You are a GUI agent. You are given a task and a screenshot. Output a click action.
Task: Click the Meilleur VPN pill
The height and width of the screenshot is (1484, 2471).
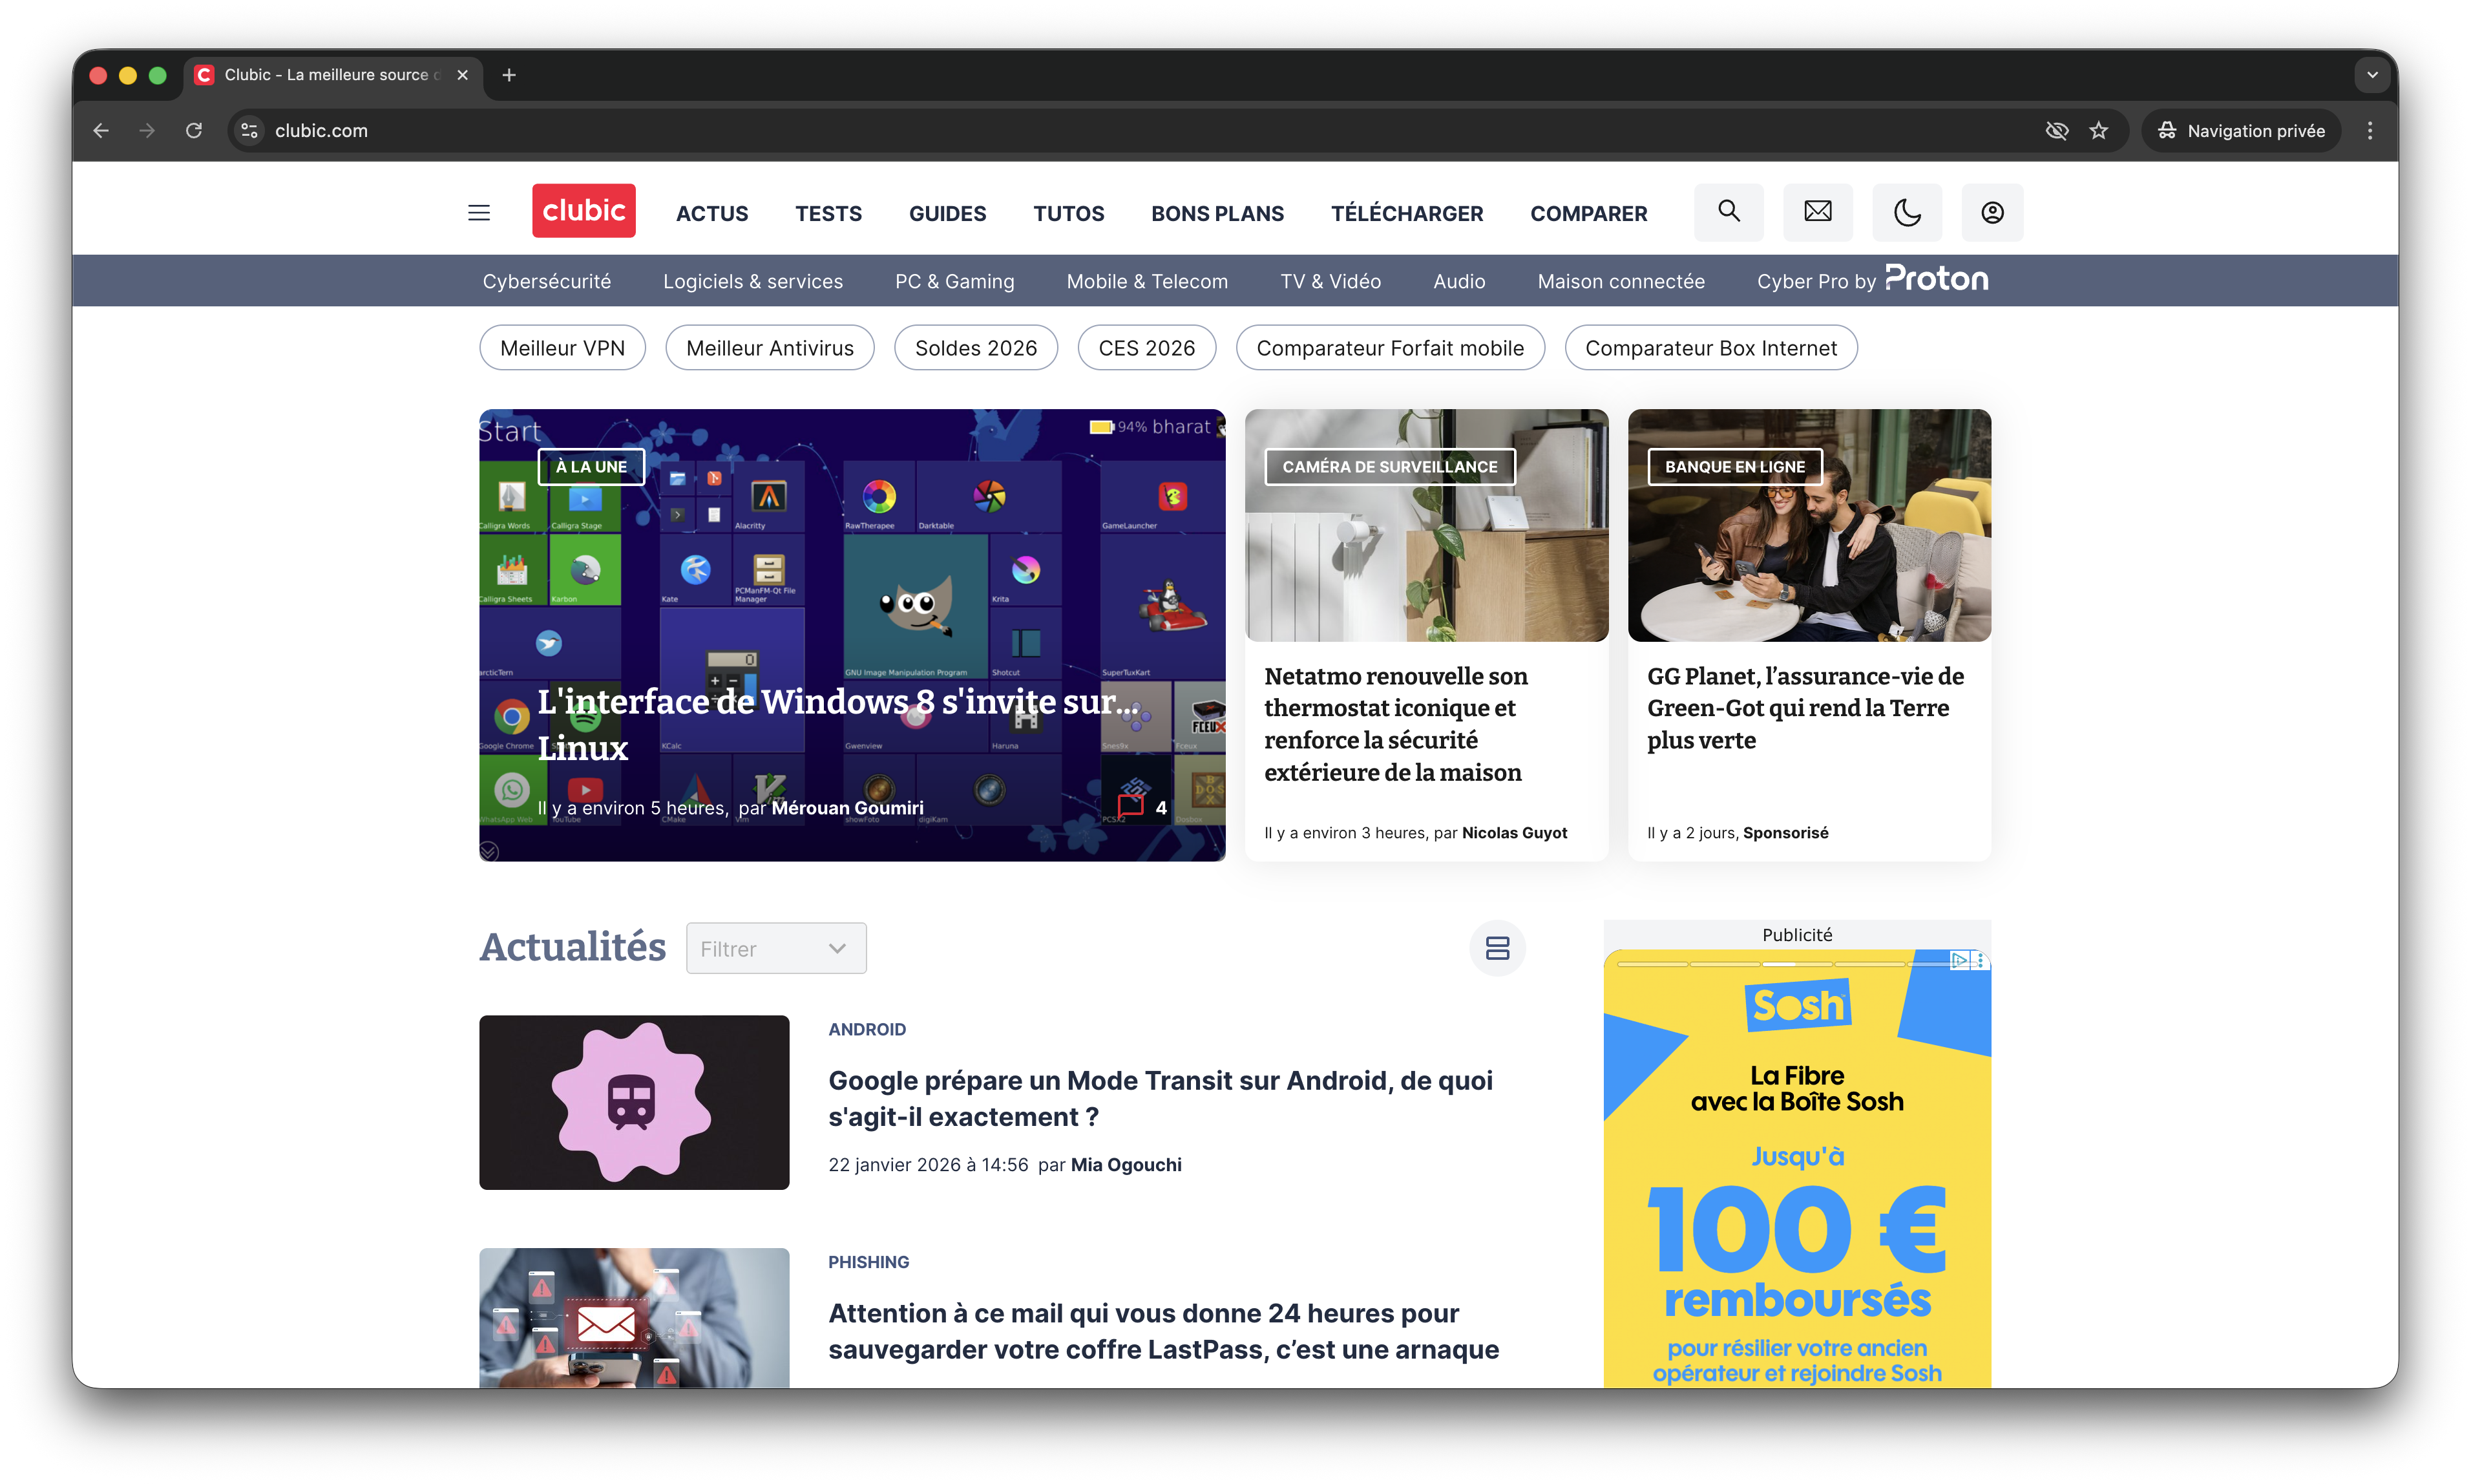tap(562, 348)
